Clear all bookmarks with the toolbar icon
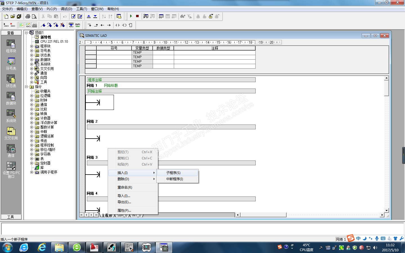Viewport: 405px width, 253px height. (x=62, y=25)
